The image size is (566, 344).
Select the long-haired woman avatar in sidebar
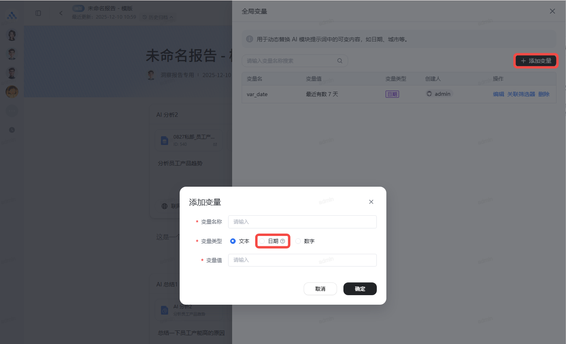[12, 35]
